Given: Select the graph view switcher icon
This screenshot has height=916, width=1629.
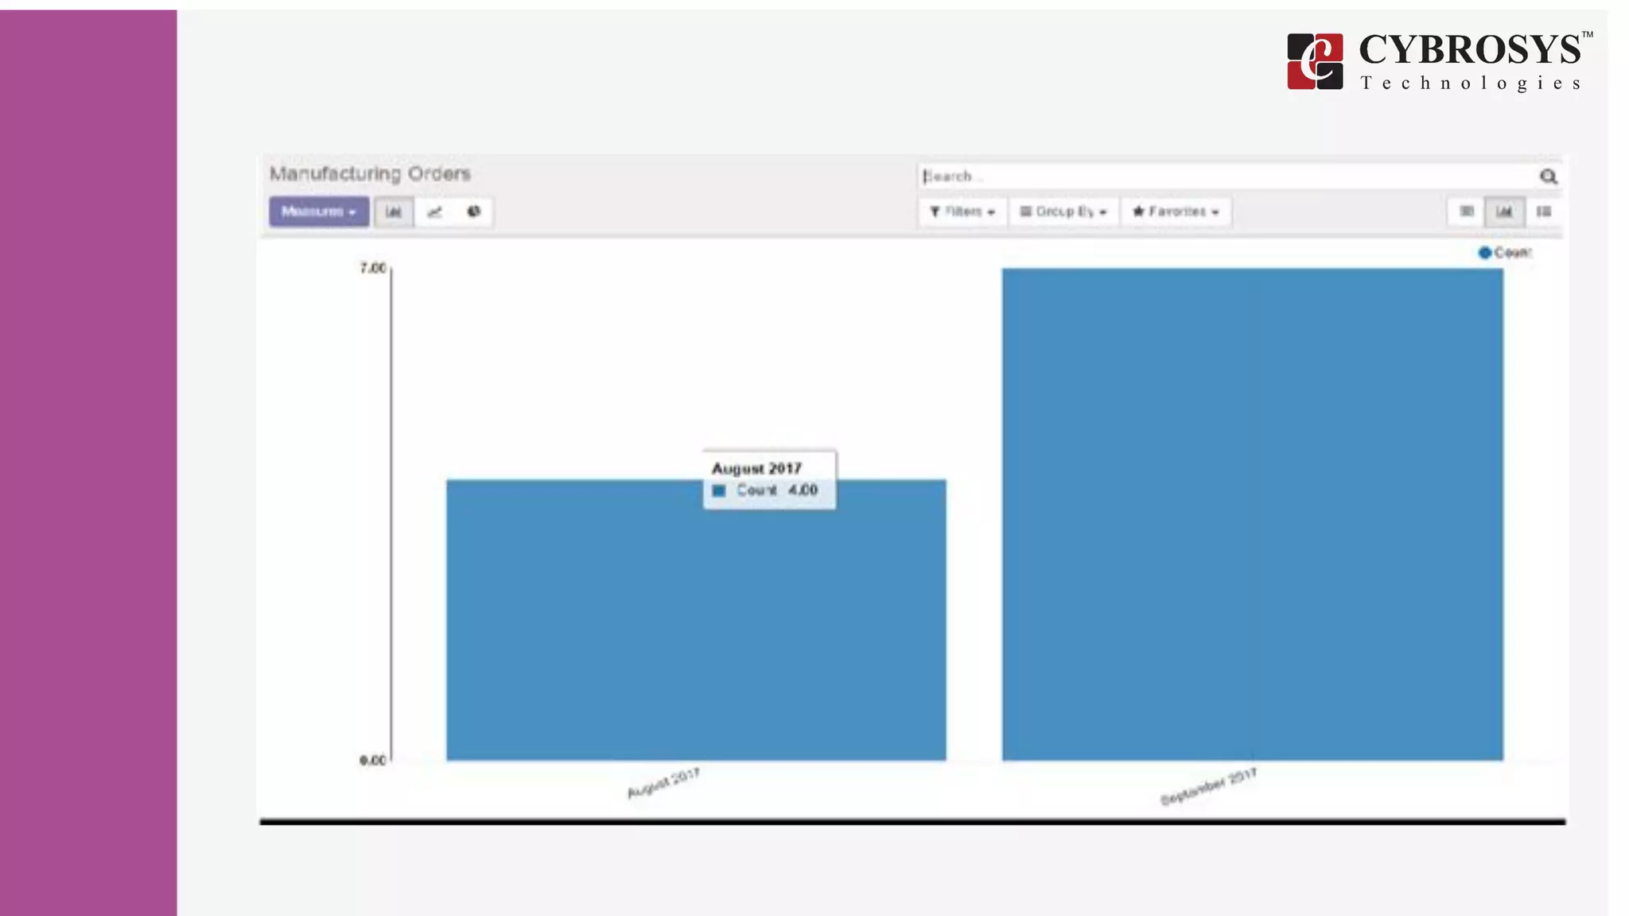Looking at the screenshot, I should [1504, 212].
